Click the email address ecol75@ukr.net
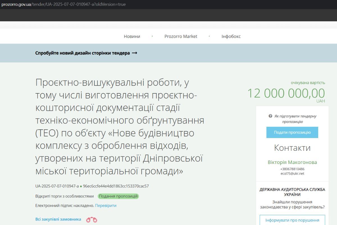The width and height of the screenshot is (337, 225). coord(292,173)
